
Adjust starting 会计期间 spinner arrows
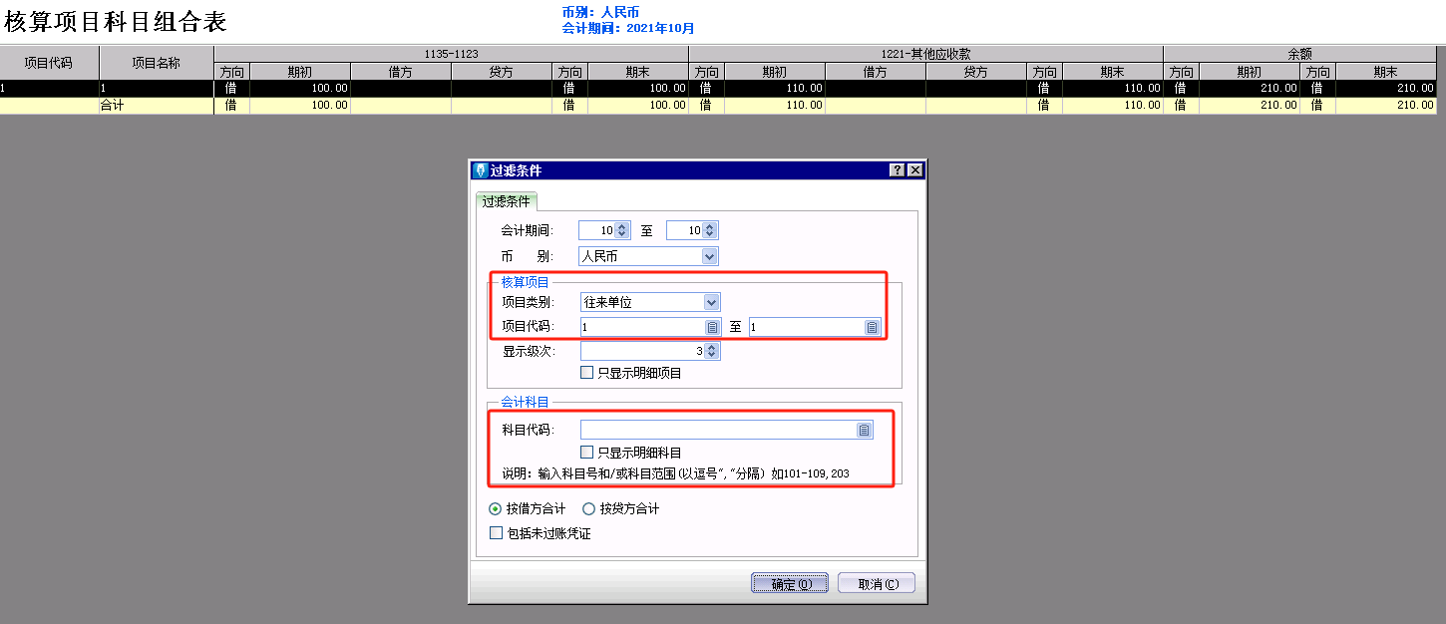pos(622,230)
